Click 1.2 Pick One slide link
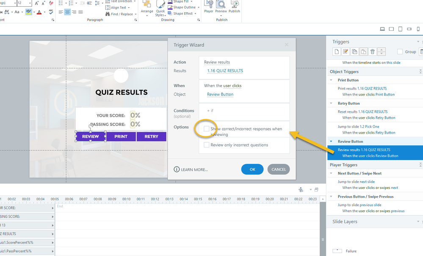423x256 pixels. pyautogui.click(x=369, y=126)
